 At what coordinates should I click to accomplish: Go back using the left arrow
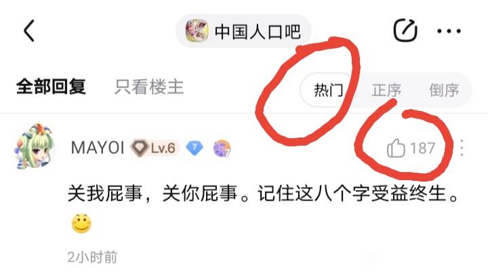pyautogui.click(x=29, y=30)
